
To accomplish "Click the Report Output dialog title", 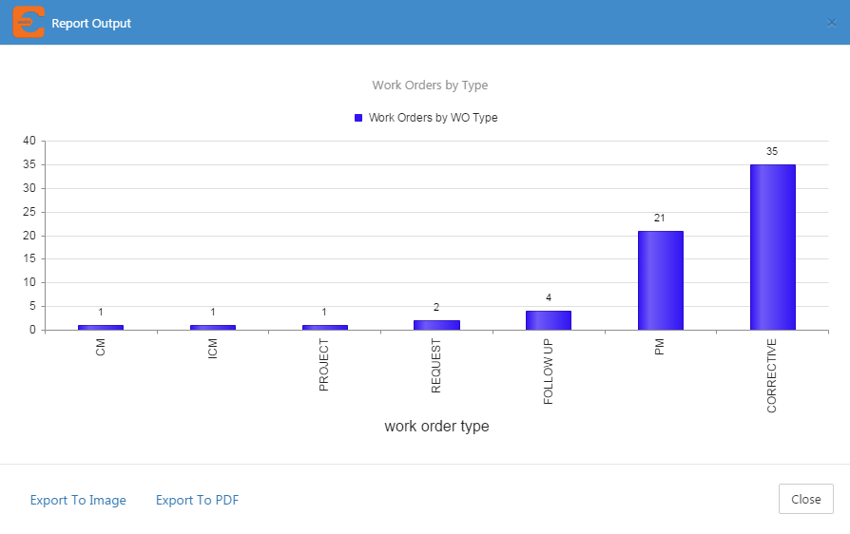I will [x=91, y=24].
